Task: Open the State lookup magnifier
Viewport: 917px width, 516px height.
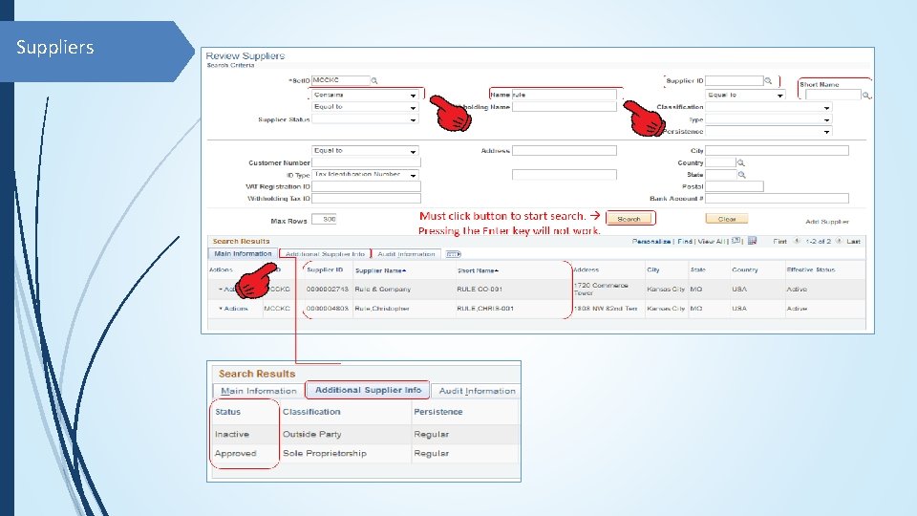Action: [741, 175]
